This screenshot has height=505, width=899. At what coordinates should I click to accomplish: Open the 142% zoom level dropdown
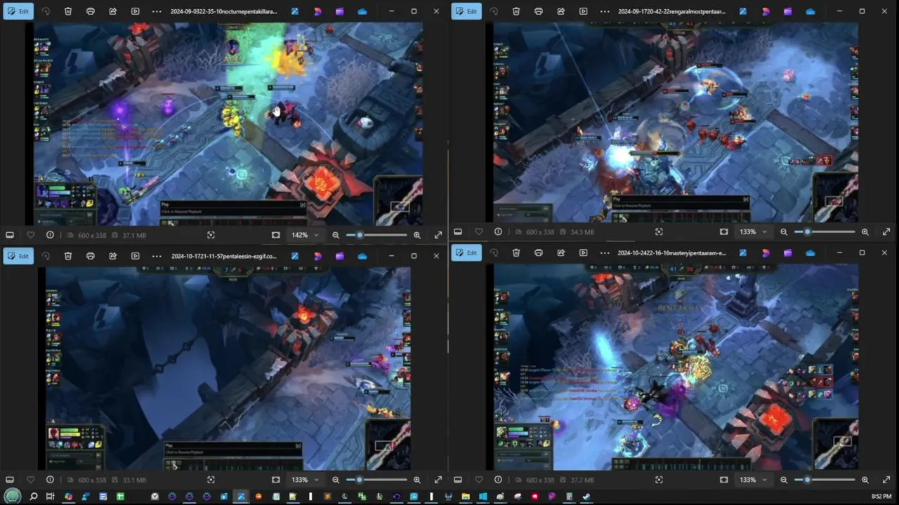coord(305,235)
